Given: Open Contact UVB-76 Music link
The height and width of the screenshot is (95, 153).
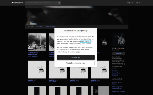Looking at the screenshot, I should (x=117, y=83).
